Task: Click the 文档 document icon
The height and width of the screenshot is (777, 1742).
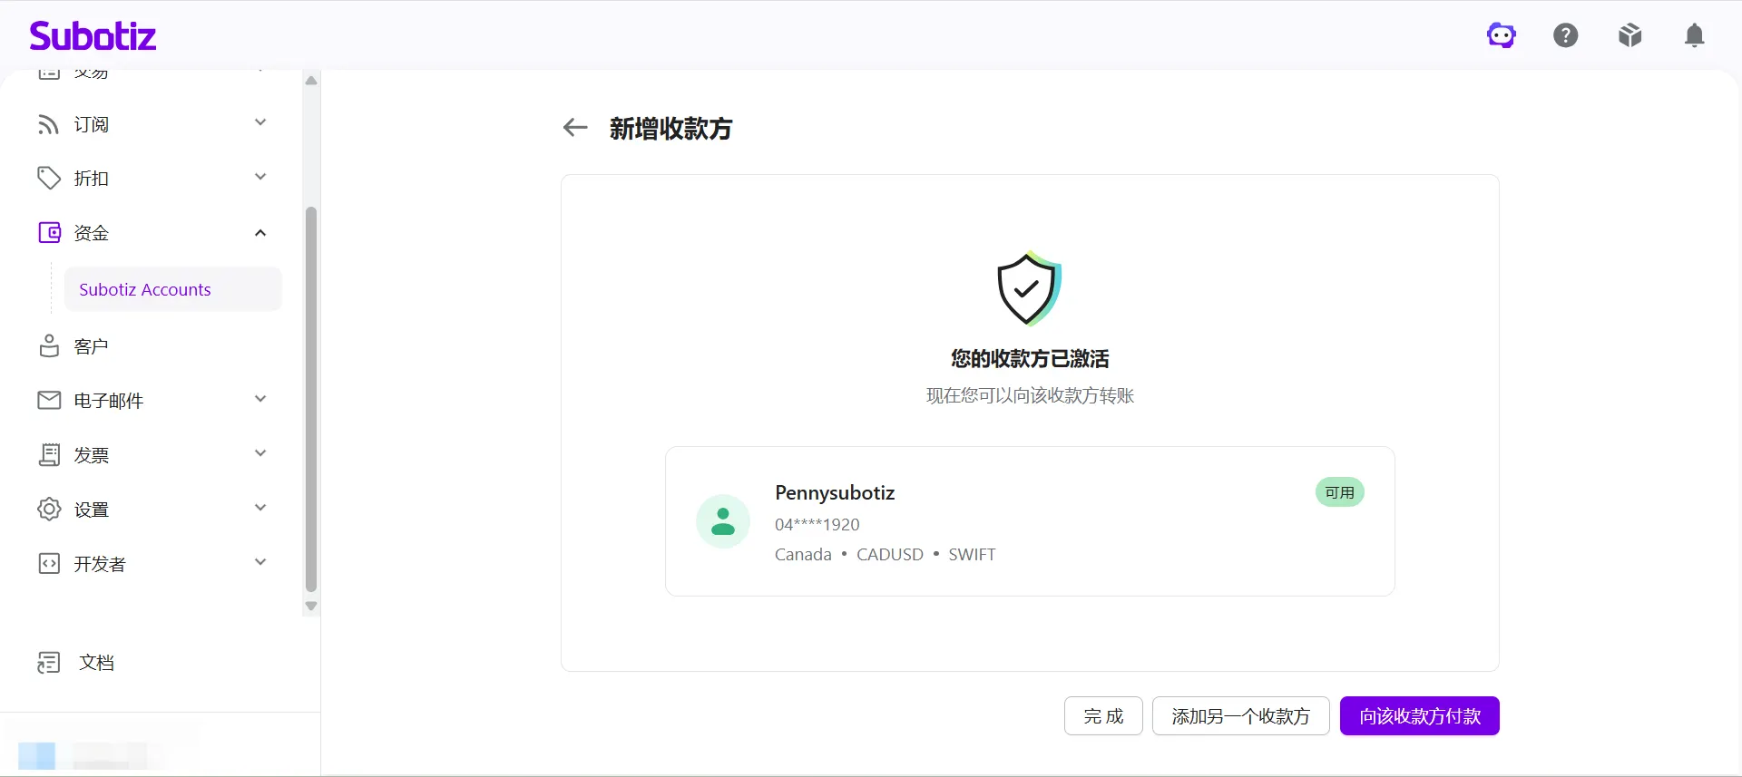Action: (49, 663)
